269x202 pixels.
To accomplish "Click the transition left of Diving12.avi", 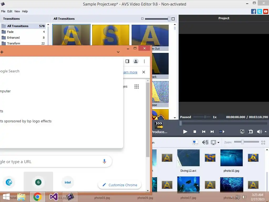I will pyautogui.click(x=167, y=158).
